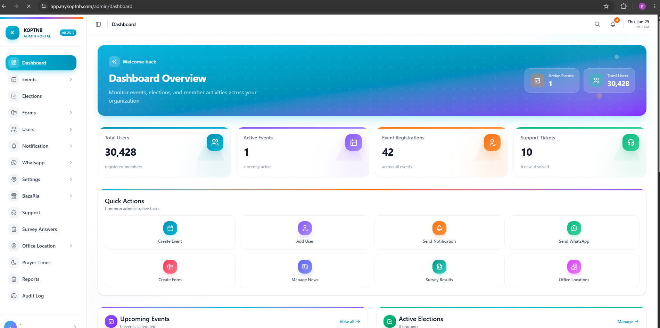This screenshot has height=328, width=660.
Task: Open the notifications bell icon
Action: [613, 24]
